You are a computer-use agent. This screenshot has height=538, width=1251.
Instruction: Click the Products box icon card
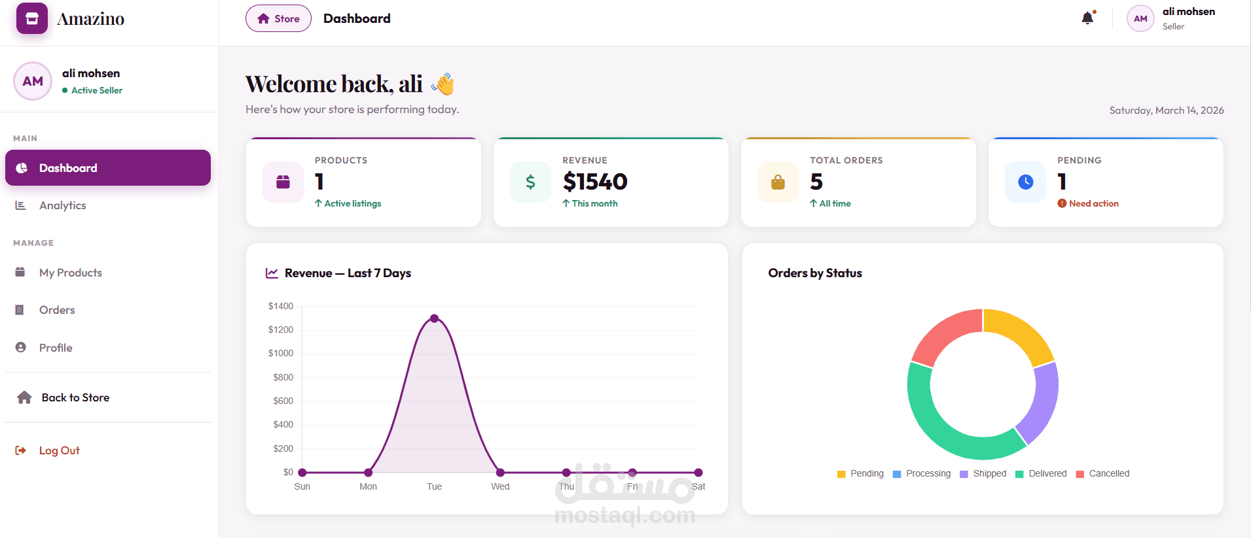283,182
